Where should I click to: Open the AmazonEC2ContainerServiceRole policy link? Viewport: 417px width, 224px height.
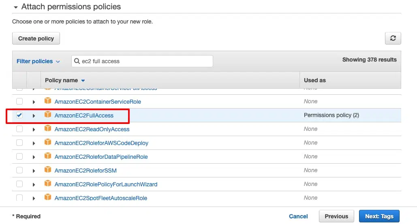coord(98,102)
